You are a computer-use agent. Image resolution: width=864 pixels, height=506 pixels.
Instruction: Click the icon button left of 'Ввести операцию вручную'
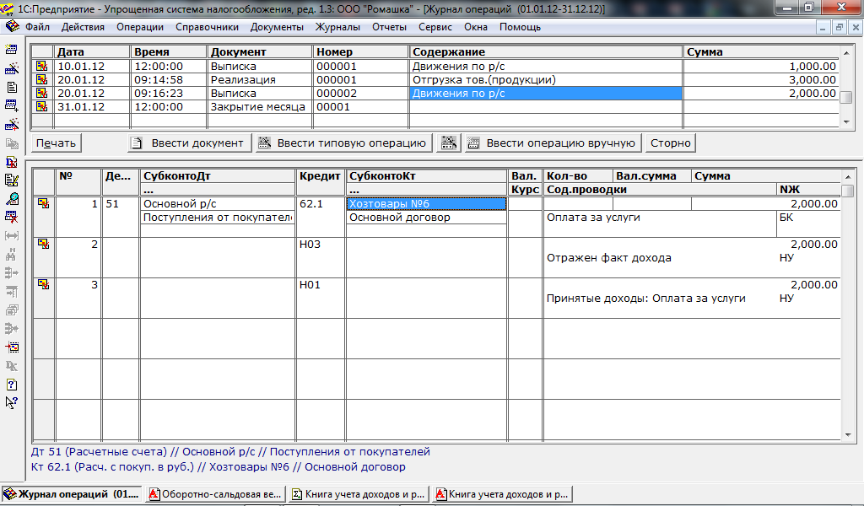pos(450,143)
